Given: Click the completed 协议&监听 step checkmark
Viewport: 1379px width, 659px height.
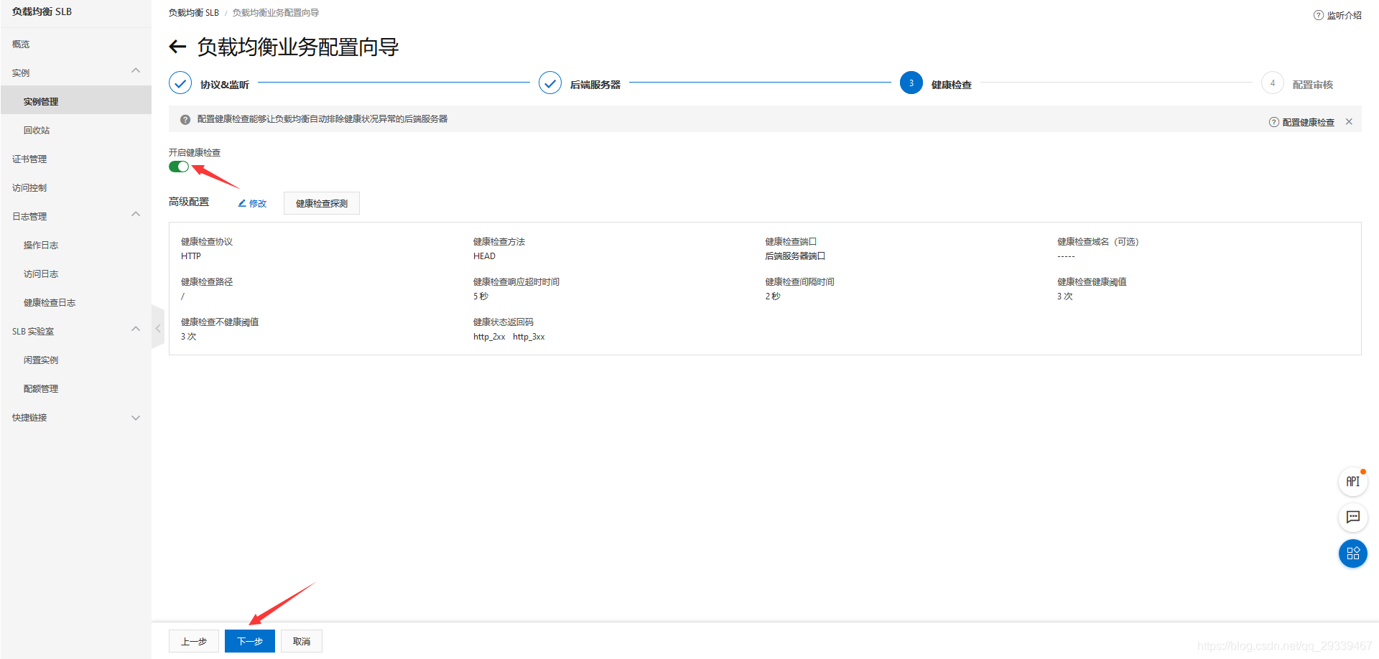Looking at the screenshot, I should coord(180,83).
